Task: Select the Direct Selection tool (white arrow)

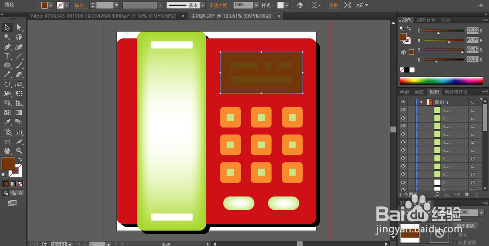Action: pos(19,27)
